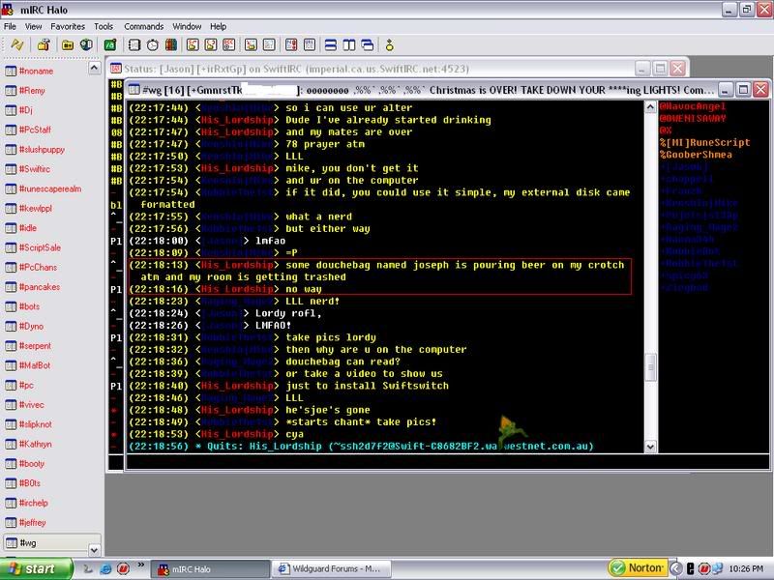Select @HavocAngel in the nick list

click(693, 106)
